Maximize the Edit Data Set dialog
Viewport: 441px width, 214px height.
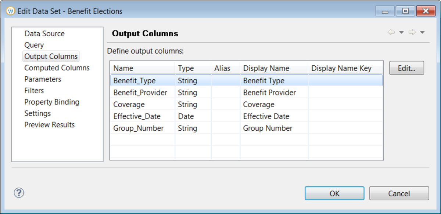click(405, 11)
